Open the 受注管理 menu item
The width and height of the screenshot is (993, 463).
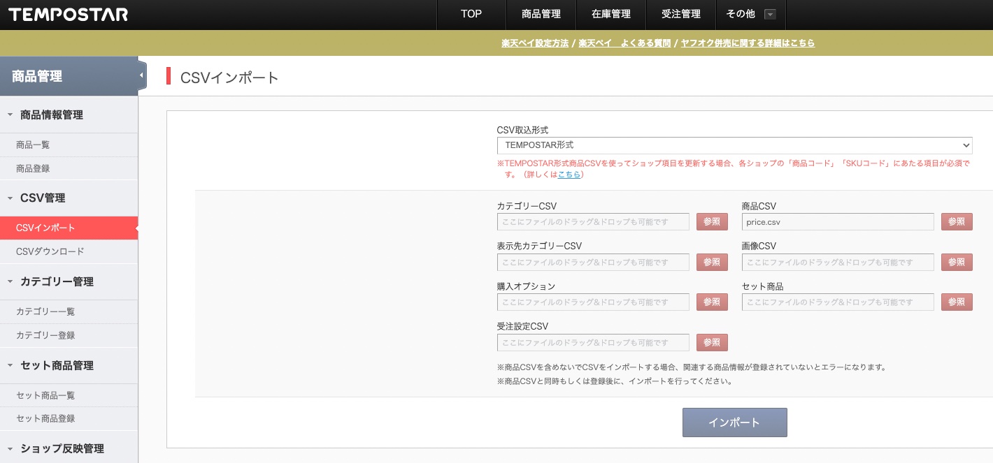681,15
